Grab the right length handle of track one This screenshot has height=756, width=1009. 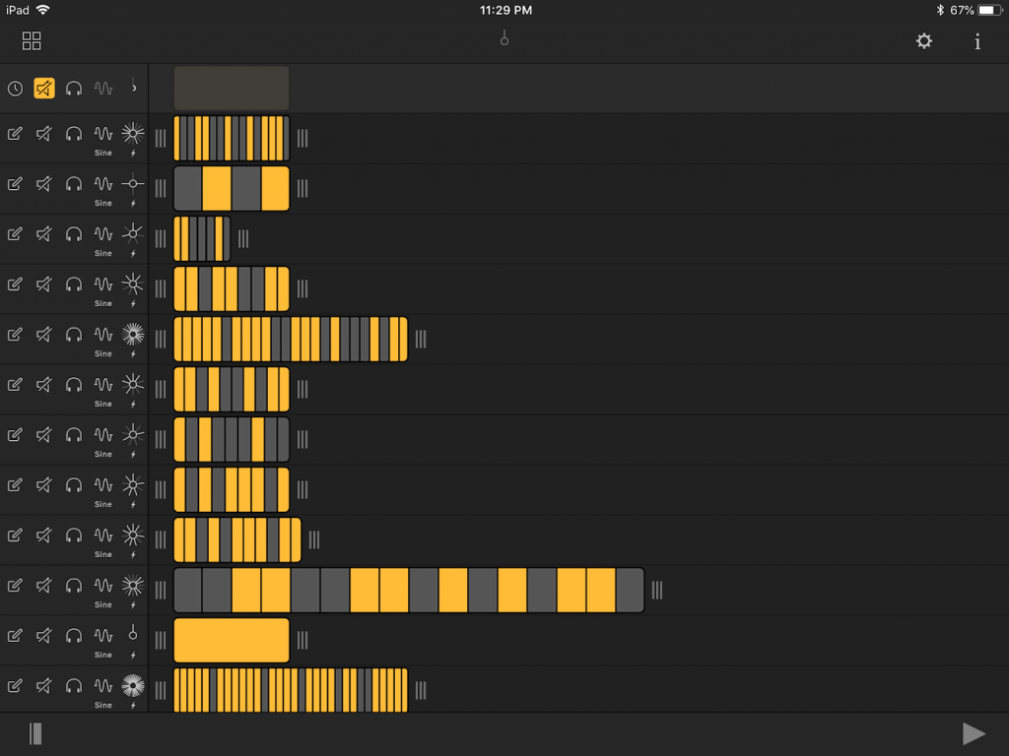tap(303, 138)
